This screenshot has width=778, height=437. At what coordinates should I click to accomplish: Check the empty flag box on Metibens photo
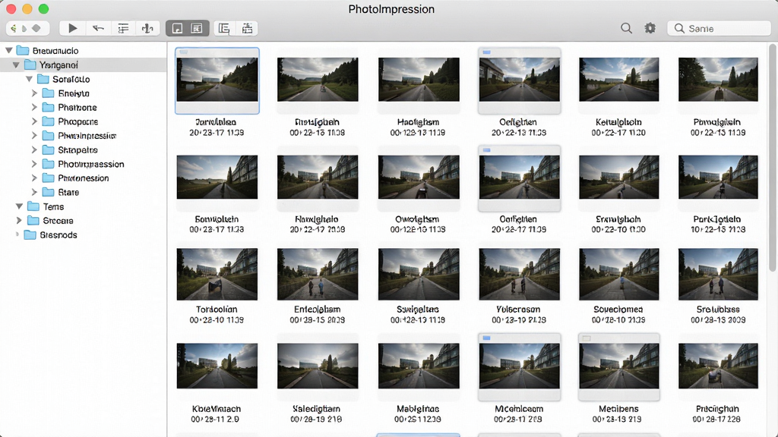(587, 338)
